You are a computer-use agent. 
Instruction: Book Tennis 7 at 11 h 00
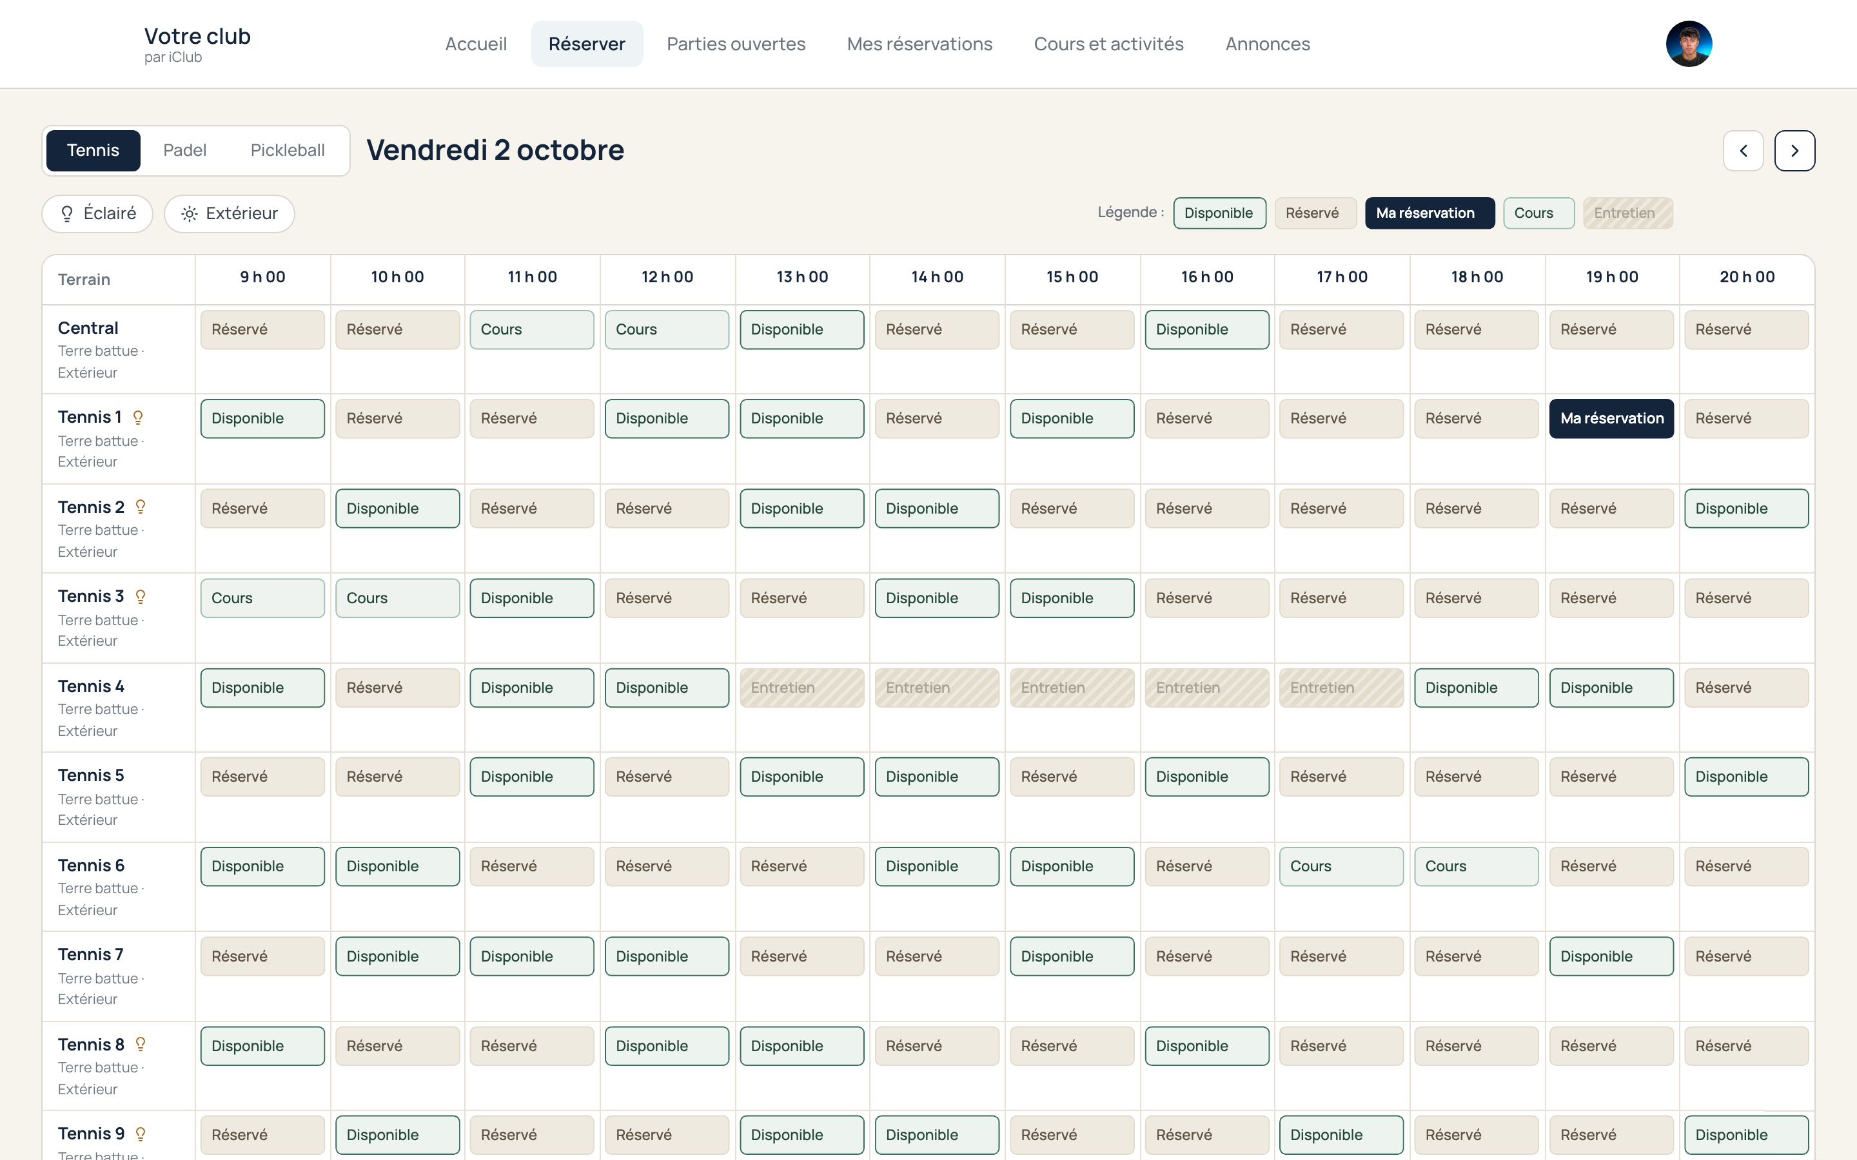pyautogui.click(x=532, y=957)
